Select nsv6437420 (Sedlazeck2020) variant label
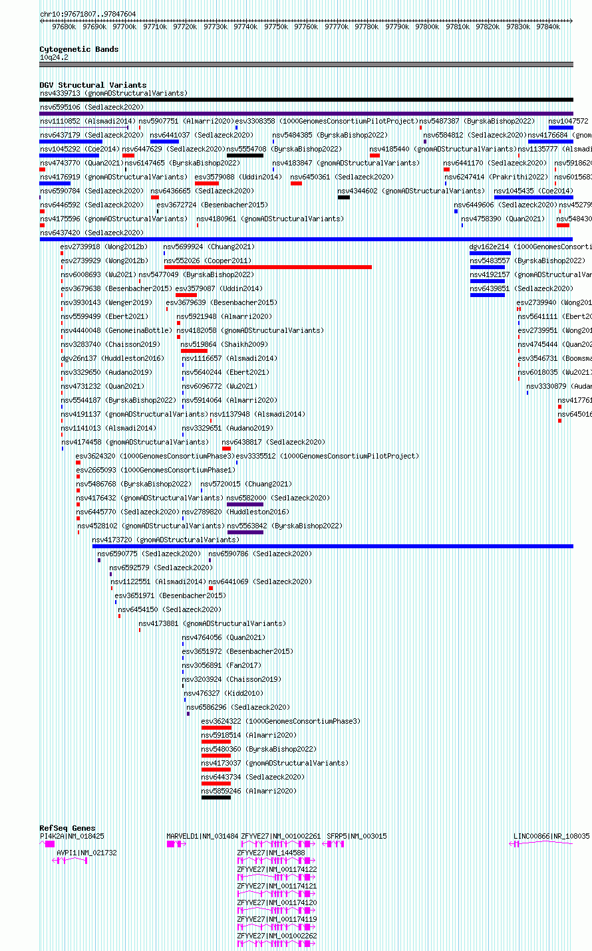This screenshot has width=592, height=951. 92,233
